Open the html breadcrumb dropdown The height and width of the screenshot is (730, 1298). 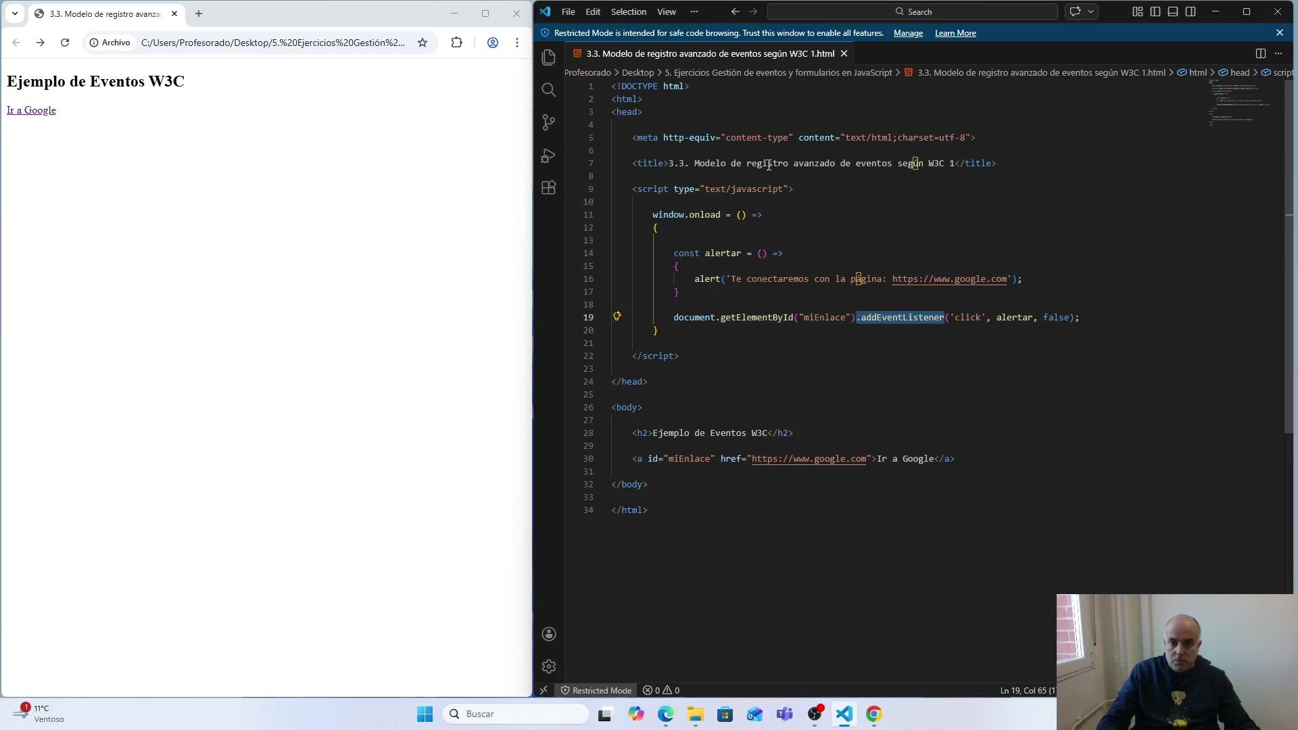pyautogui.click(x=1193, y=72)
